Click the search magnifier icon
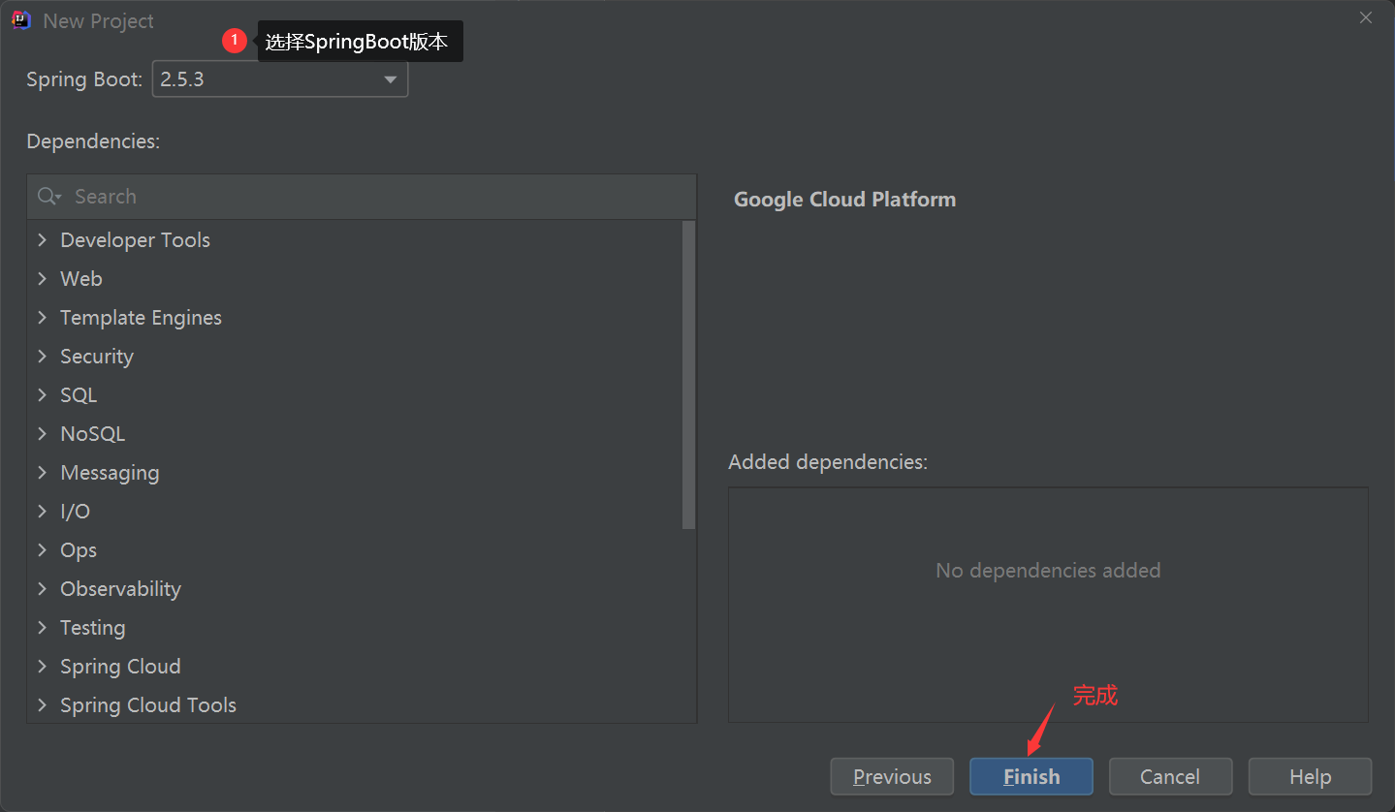This screenshot has width=1395, height=812. pos(48,197)
